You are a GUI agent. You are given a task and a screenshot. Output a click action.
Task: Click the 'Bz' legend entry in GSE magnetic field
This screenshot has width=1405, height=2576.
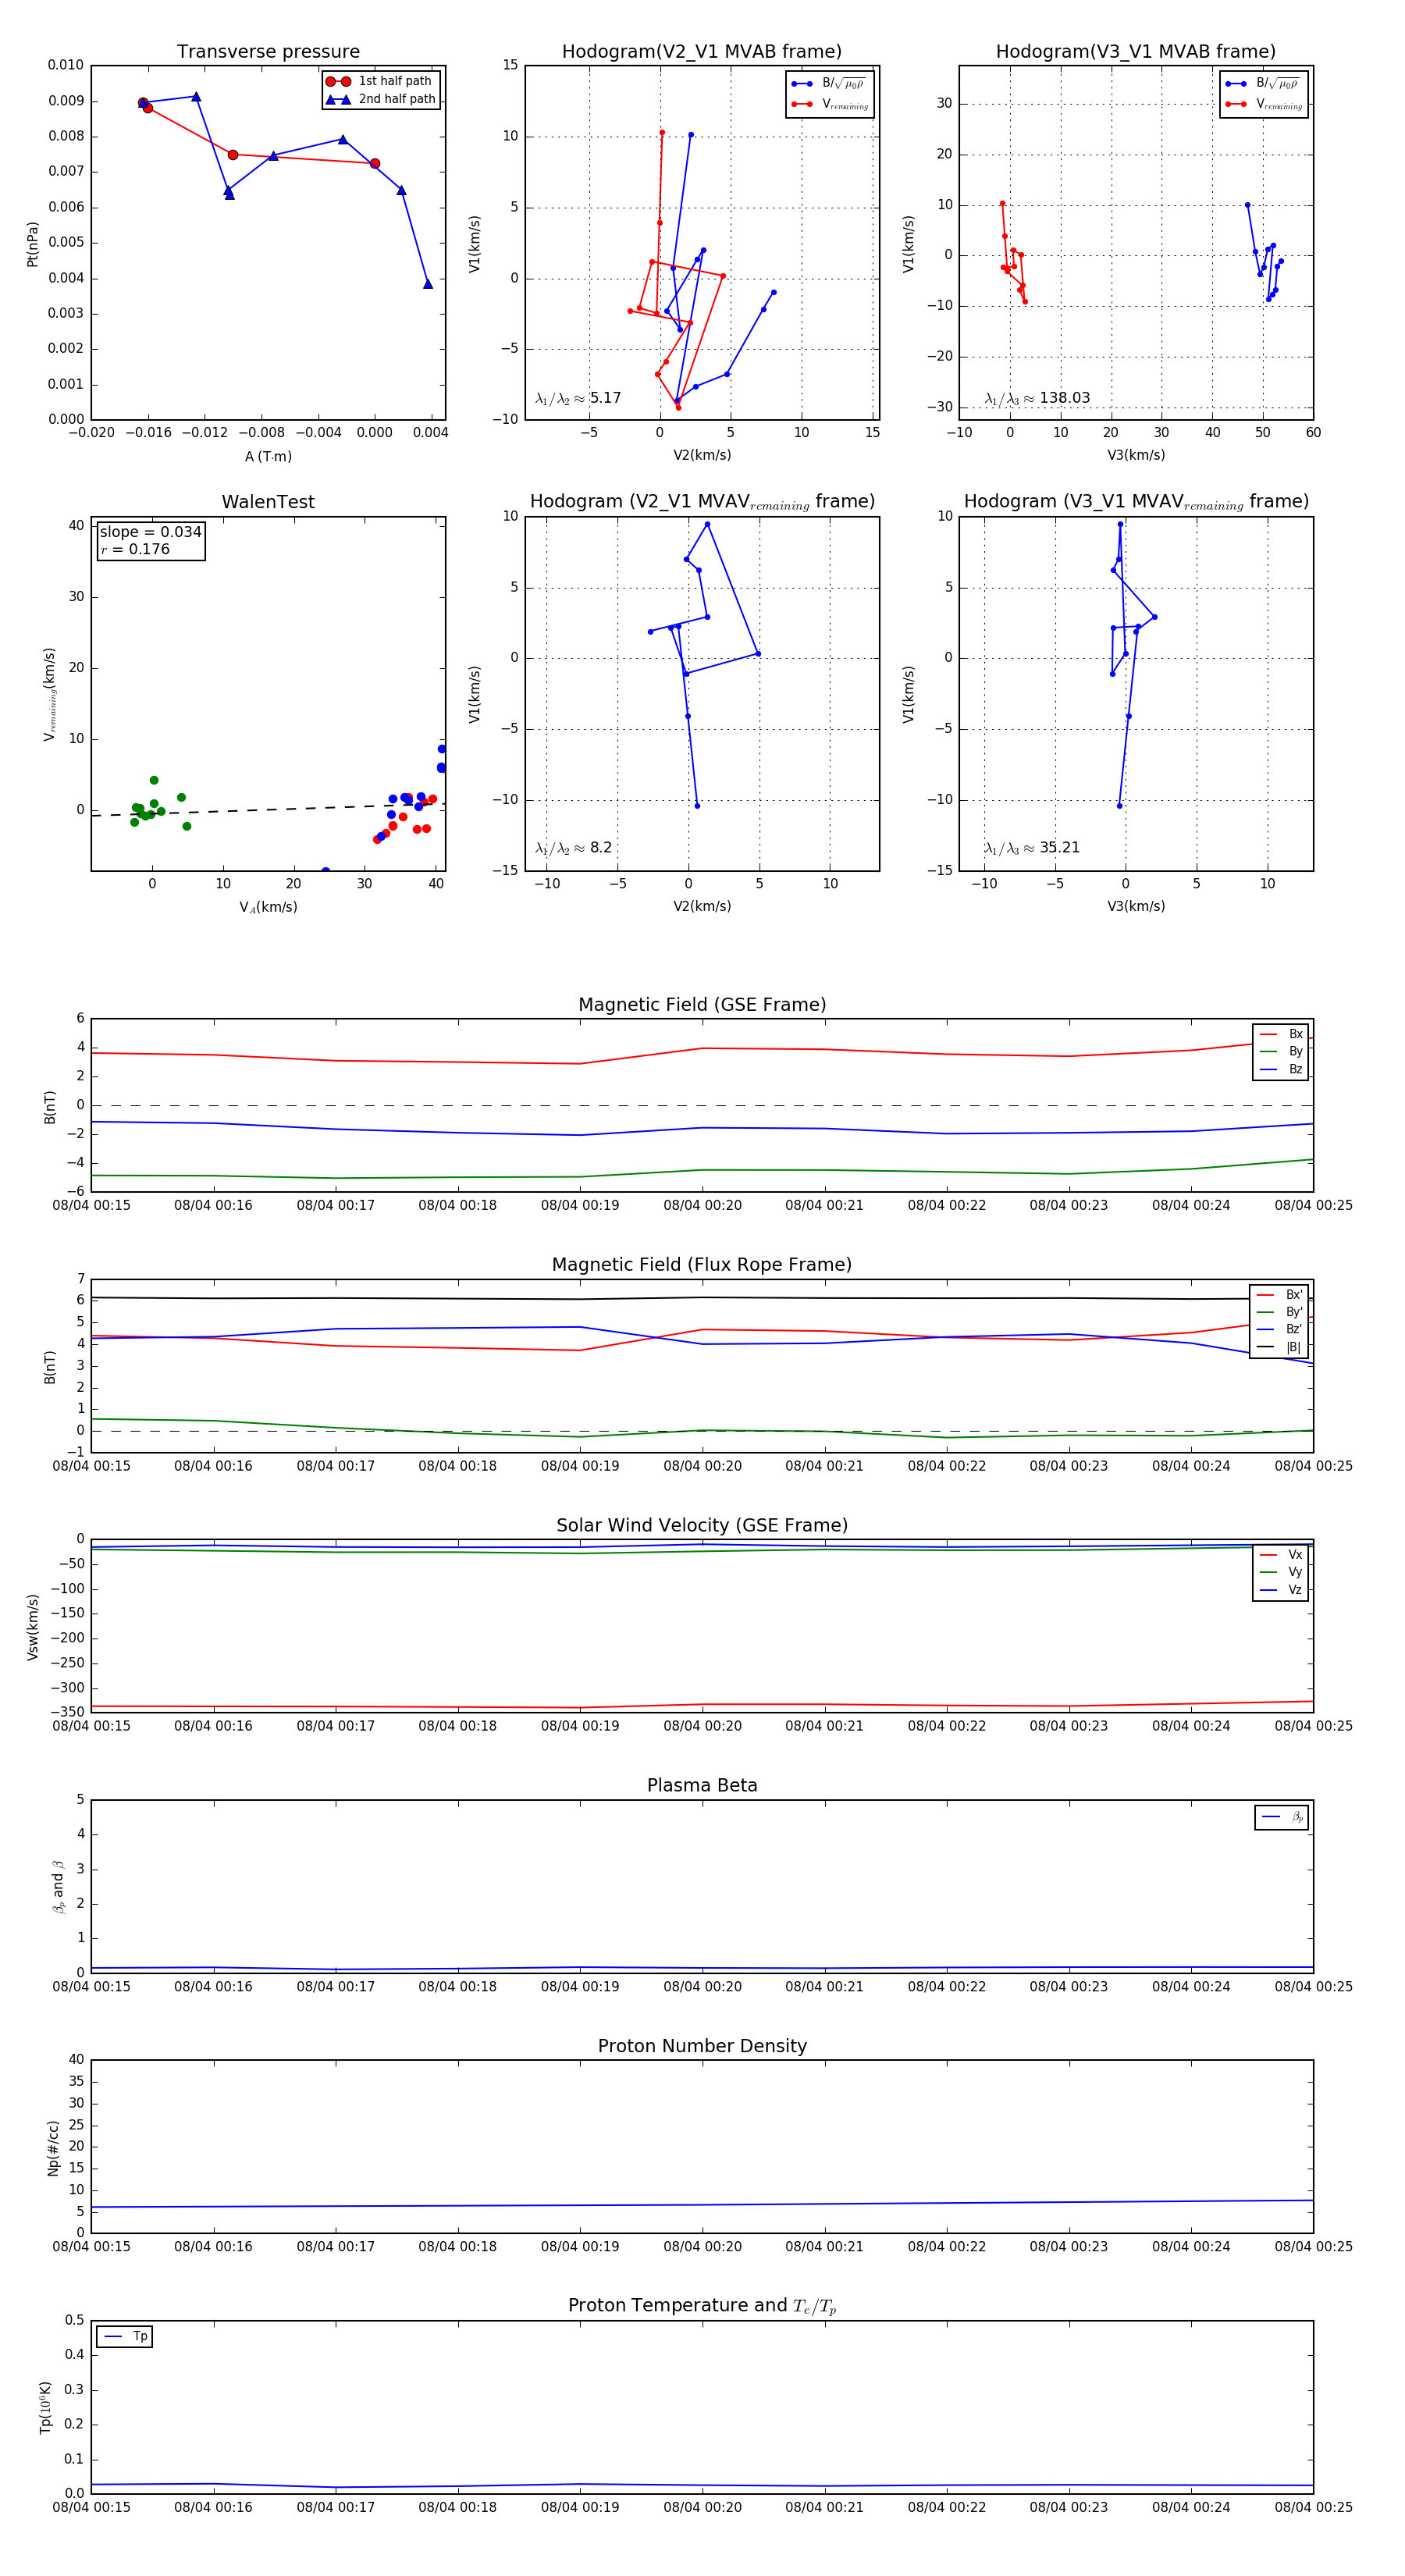(x=1281, y=1069)
